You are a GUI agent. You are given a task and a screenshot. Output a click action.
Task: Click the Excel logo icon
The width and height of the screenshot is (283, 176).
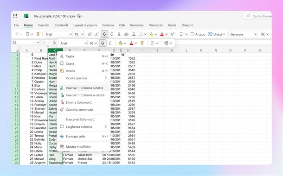point(26,16)
